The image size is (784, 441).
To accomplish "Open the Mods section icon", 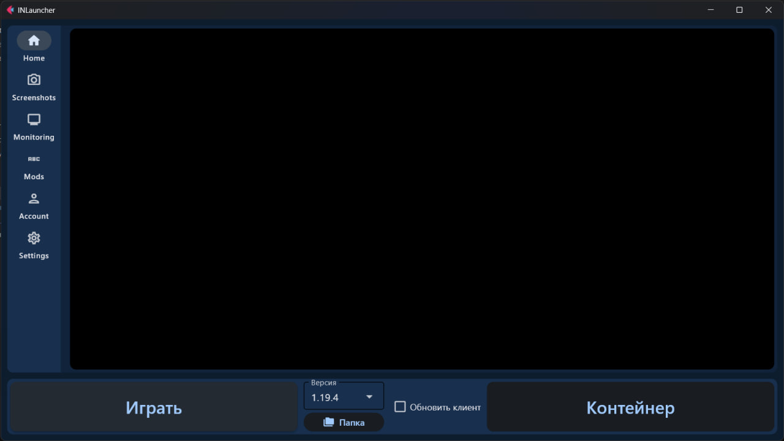I will [34, 159].
